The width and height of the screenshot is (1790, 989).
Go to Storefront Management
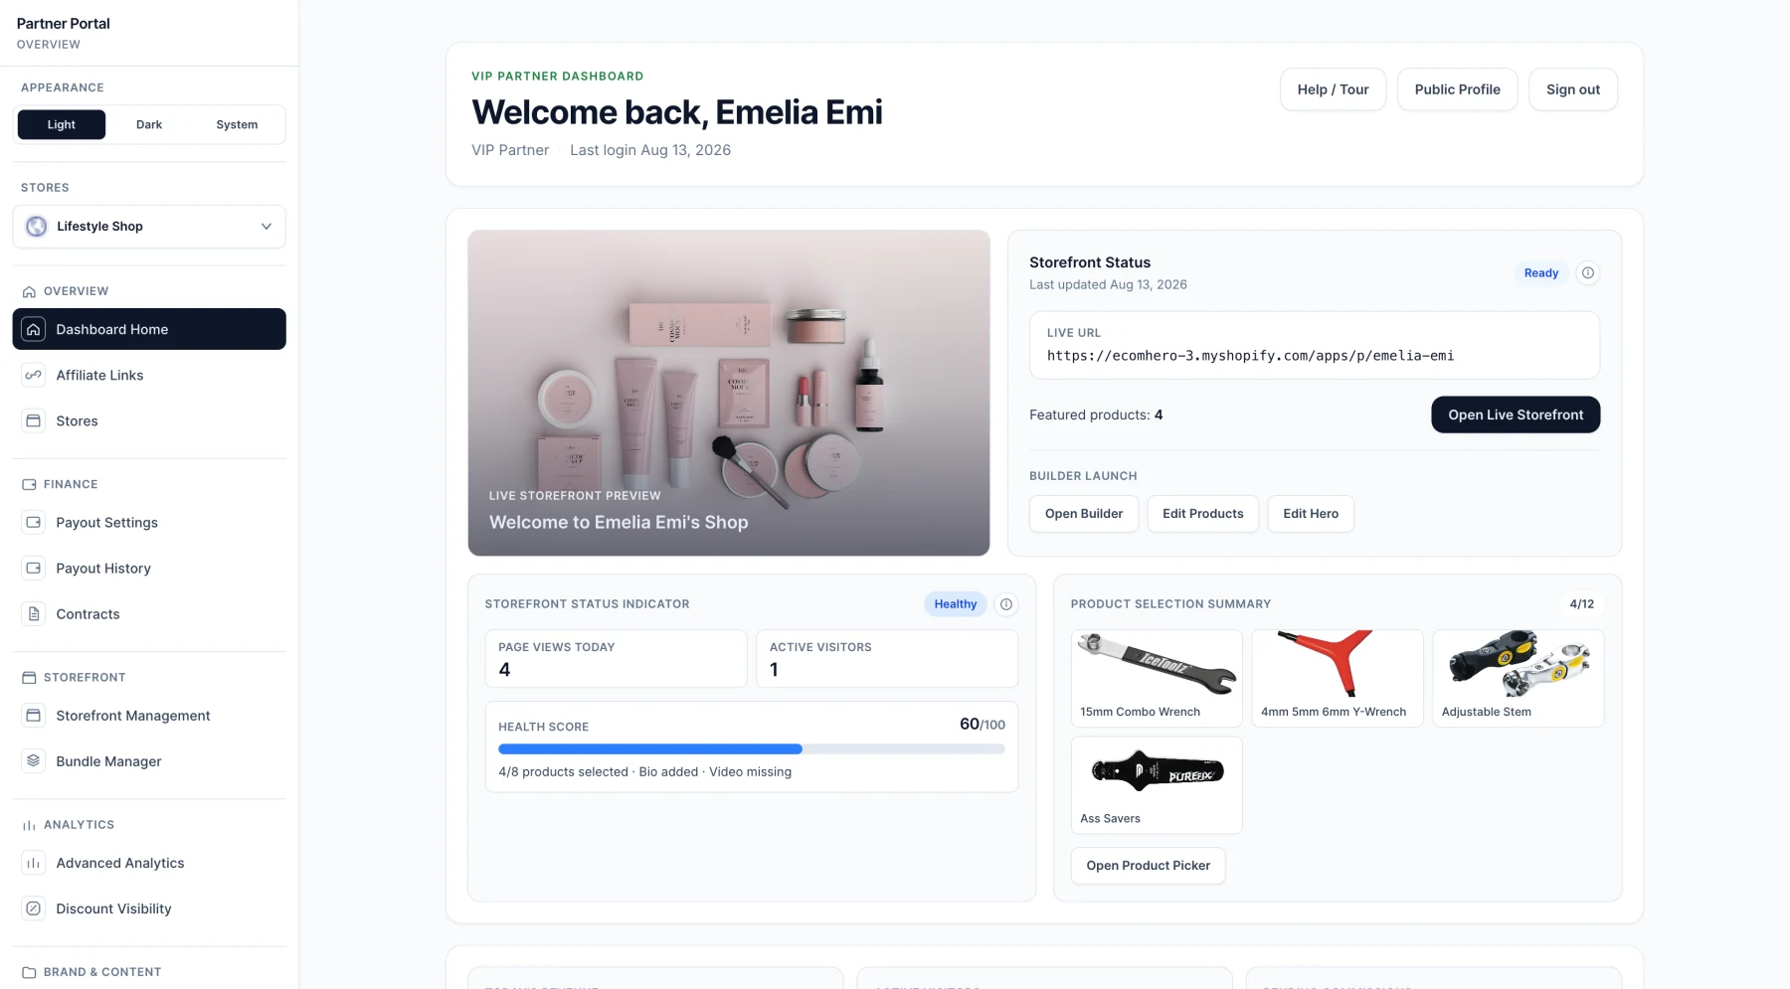coord(149,715)
